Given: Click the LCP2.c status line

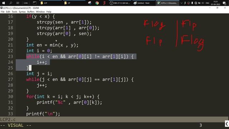Looking at the screenshot, I should tap(114, 119).
